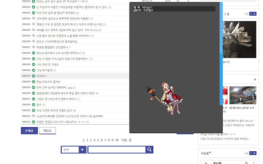The width and height of the screenshot is (263, 164).
Task: Open the red thumbnail left of the stadium image
Action: (225, 95)
